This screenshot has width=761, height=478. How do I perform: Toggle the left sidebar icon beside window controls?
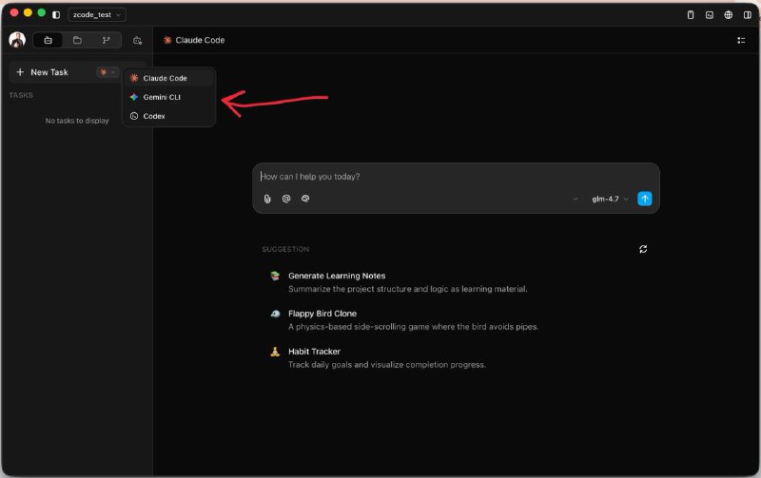[56, 14]
